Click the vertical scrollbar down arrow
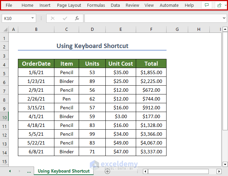The width and height of the screenshot is (228, 176). pos(225,164)
